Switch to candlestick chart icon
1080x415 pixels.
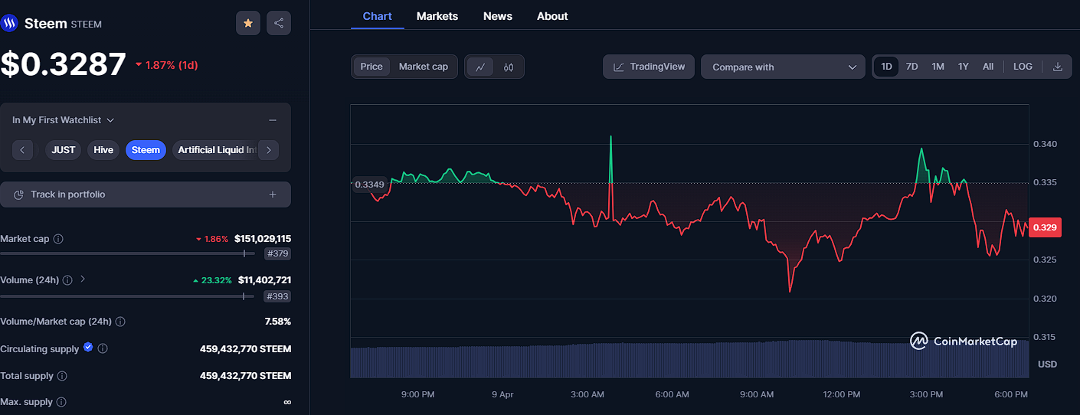[509, 67]
